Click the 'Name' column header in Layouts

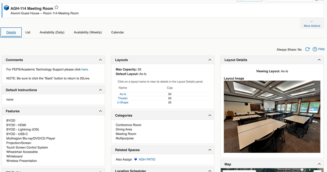pyautogui.click(x=123, y=88)
